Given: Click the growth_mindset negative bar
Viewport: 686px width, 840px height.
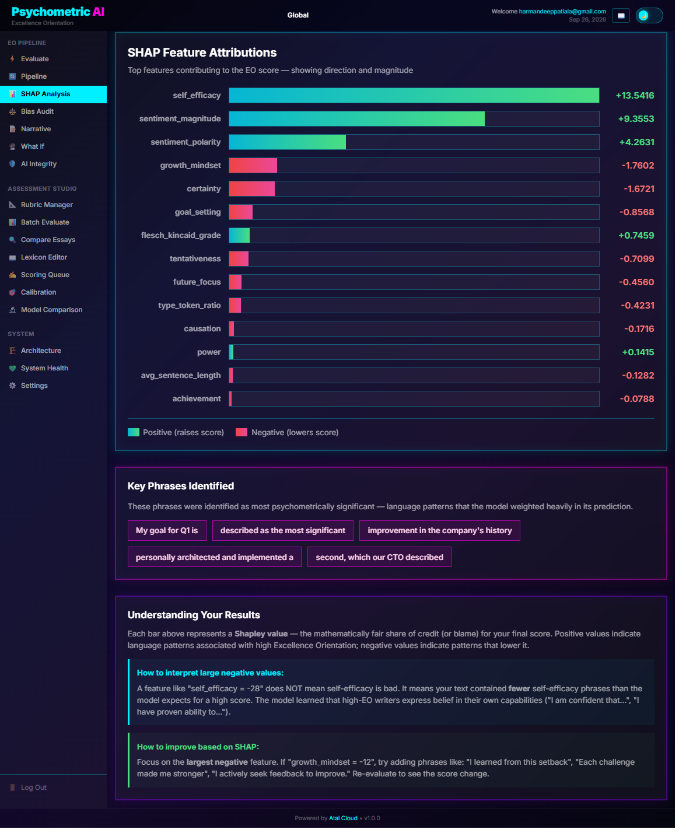Looking at the screenshot, I should pos(253,166).
